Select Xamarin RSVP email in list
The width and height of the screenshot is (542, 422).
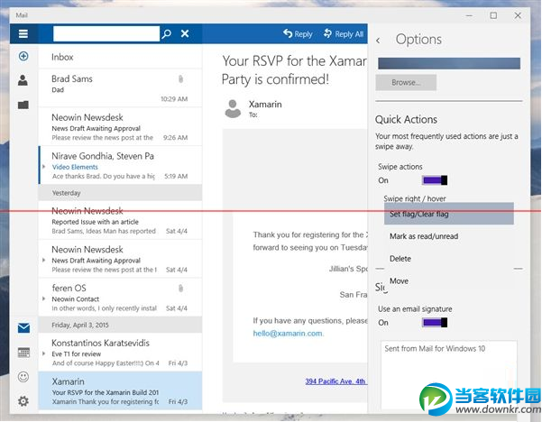point(120,390)
